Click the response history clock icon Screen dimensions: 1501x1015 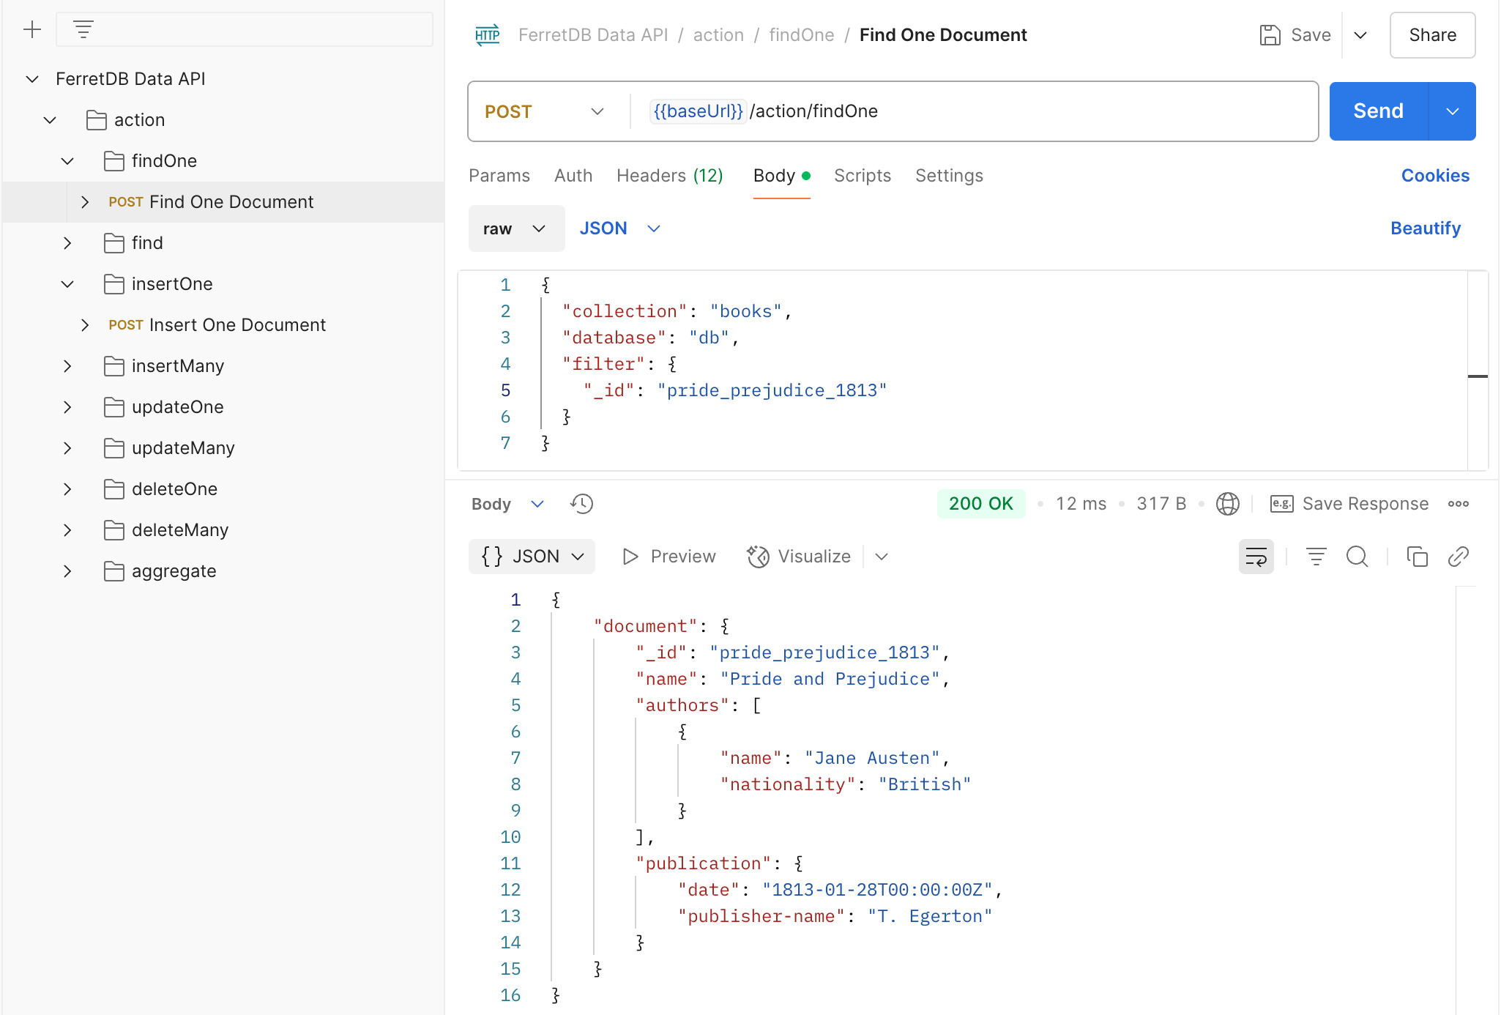click(582, 504)
